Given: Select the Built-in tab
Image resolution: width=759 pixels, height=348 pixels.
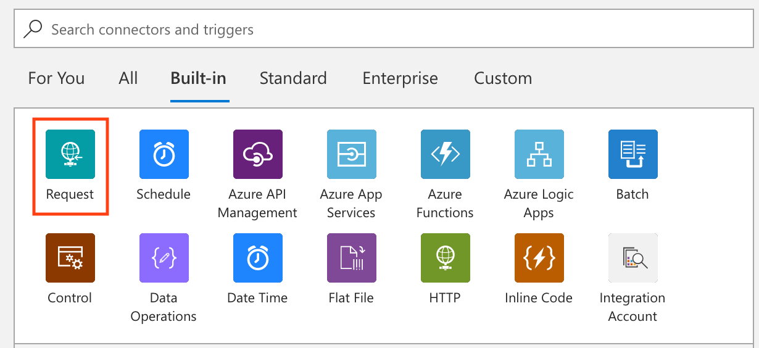Looking at the screenshot, I should [199, 78].
